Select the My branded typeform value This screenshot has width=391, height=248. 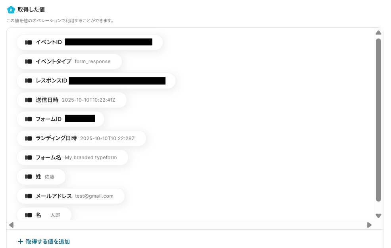91,158
